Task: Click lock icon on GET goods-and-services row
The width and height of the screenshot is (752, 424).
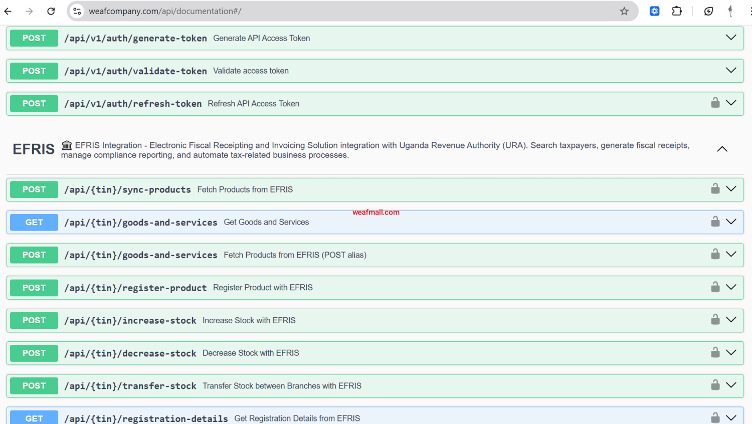Action: (715, 222)
